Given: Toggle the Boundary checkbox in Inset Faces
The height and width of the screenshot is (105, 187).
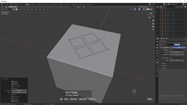Looking at the screenshot, I should pyautogui.click(x=12, y=82).
